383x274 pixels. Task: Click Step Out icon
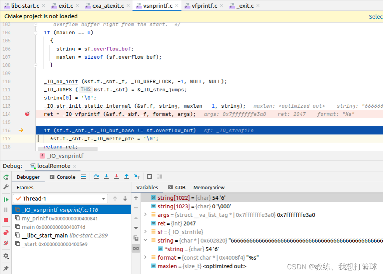click(x=126, y=176)
